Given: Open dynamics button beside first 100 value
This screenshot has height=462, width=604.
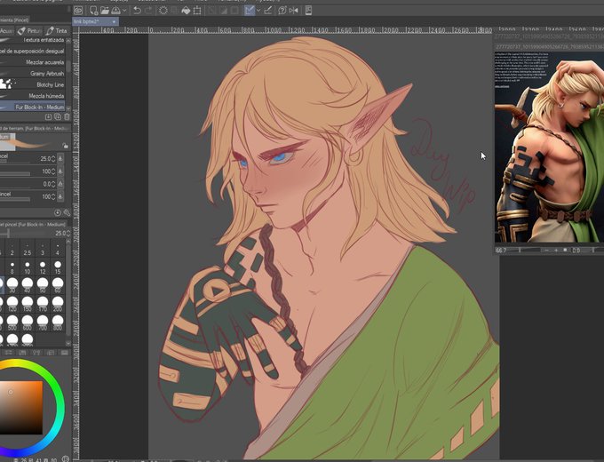Looking at the screenshot, I should (60, 171).
